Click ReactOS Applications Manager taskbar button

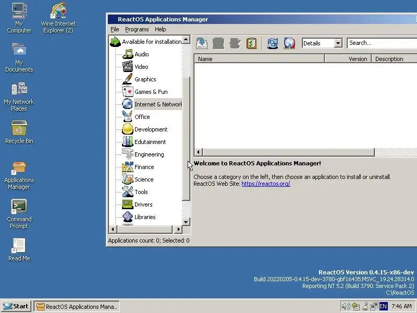[77, 306]
